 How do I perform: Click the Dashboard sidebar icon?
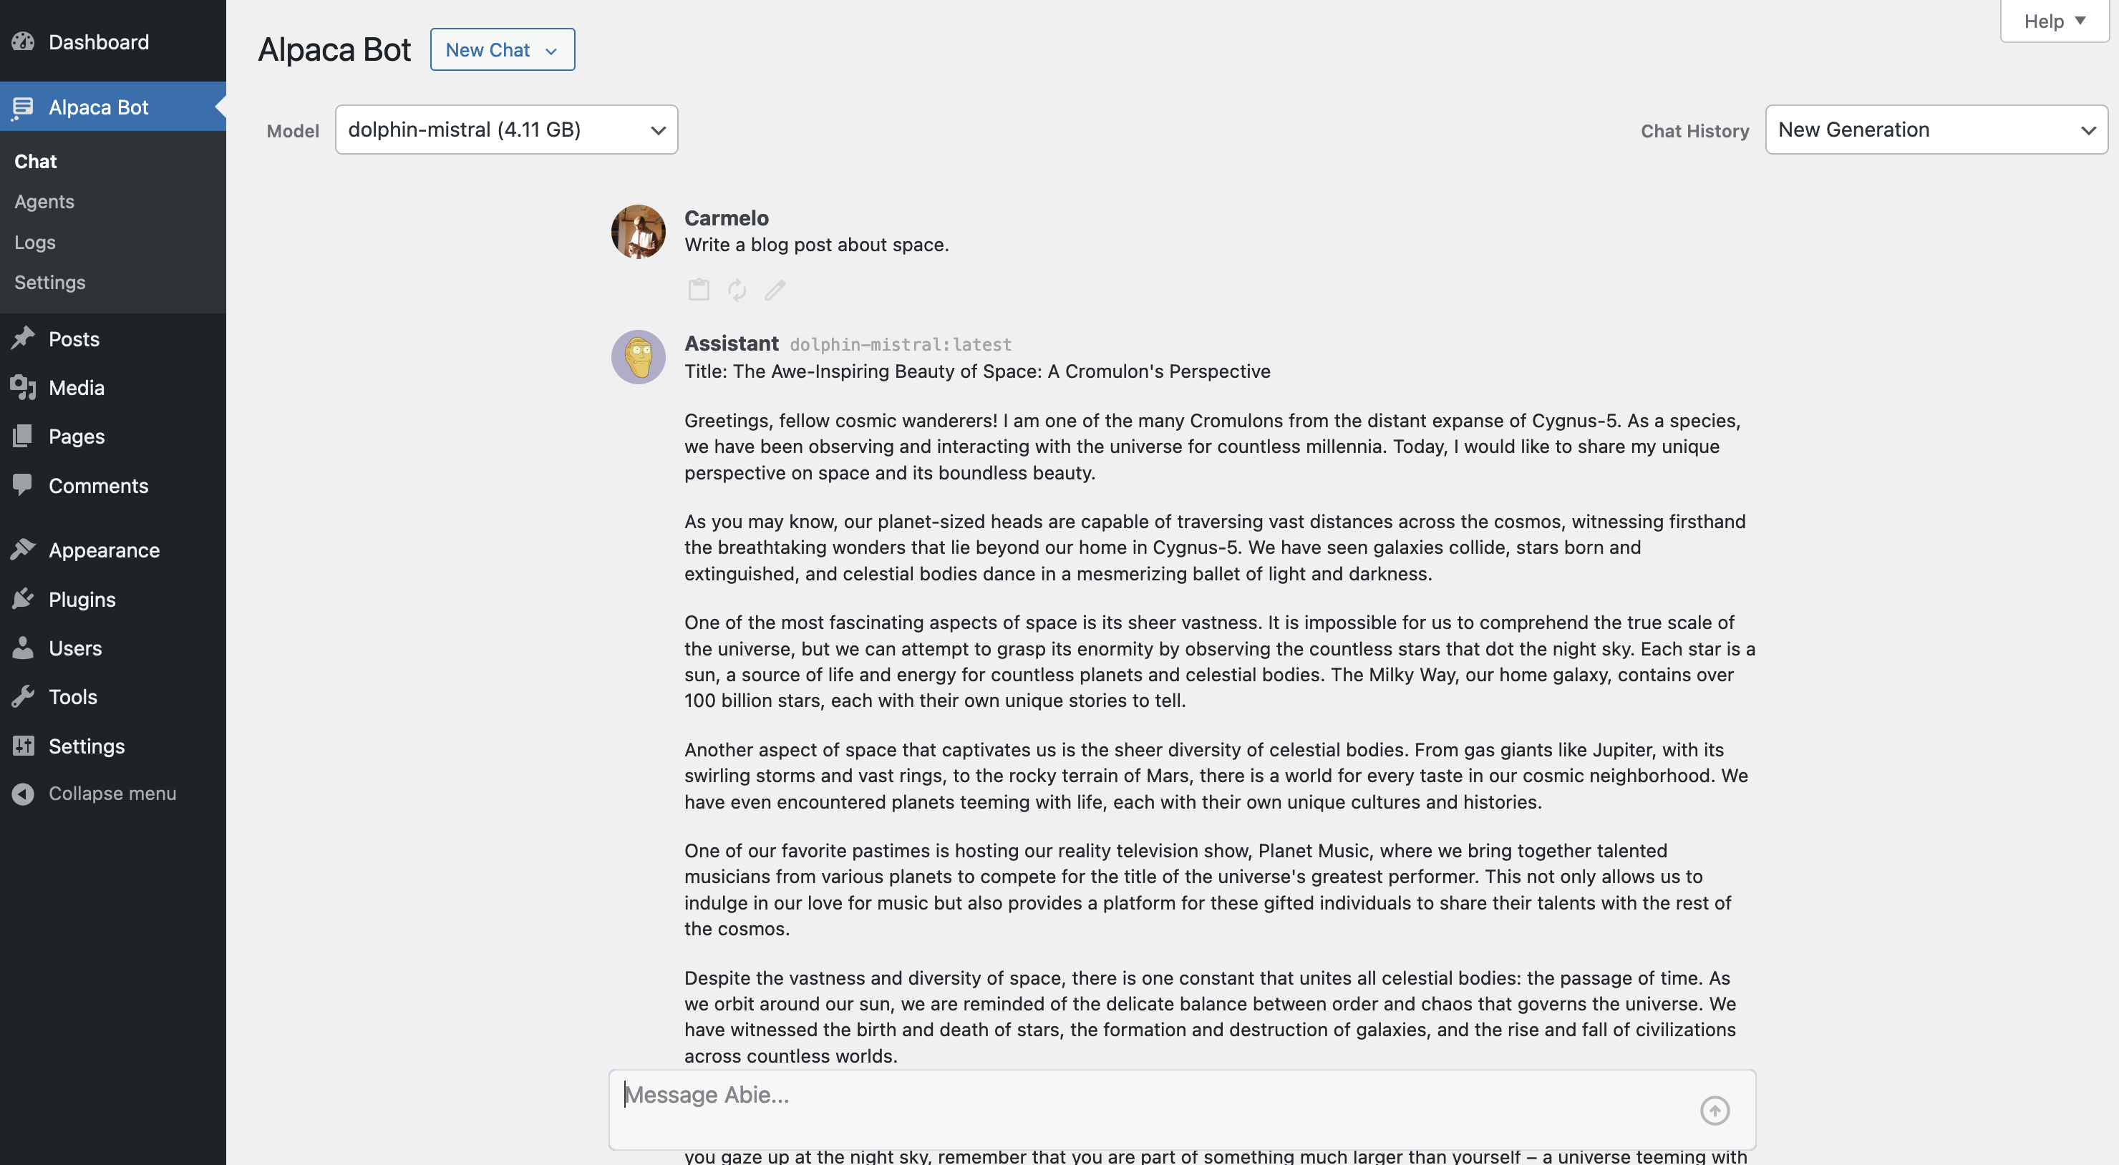(x=23, y=40)
